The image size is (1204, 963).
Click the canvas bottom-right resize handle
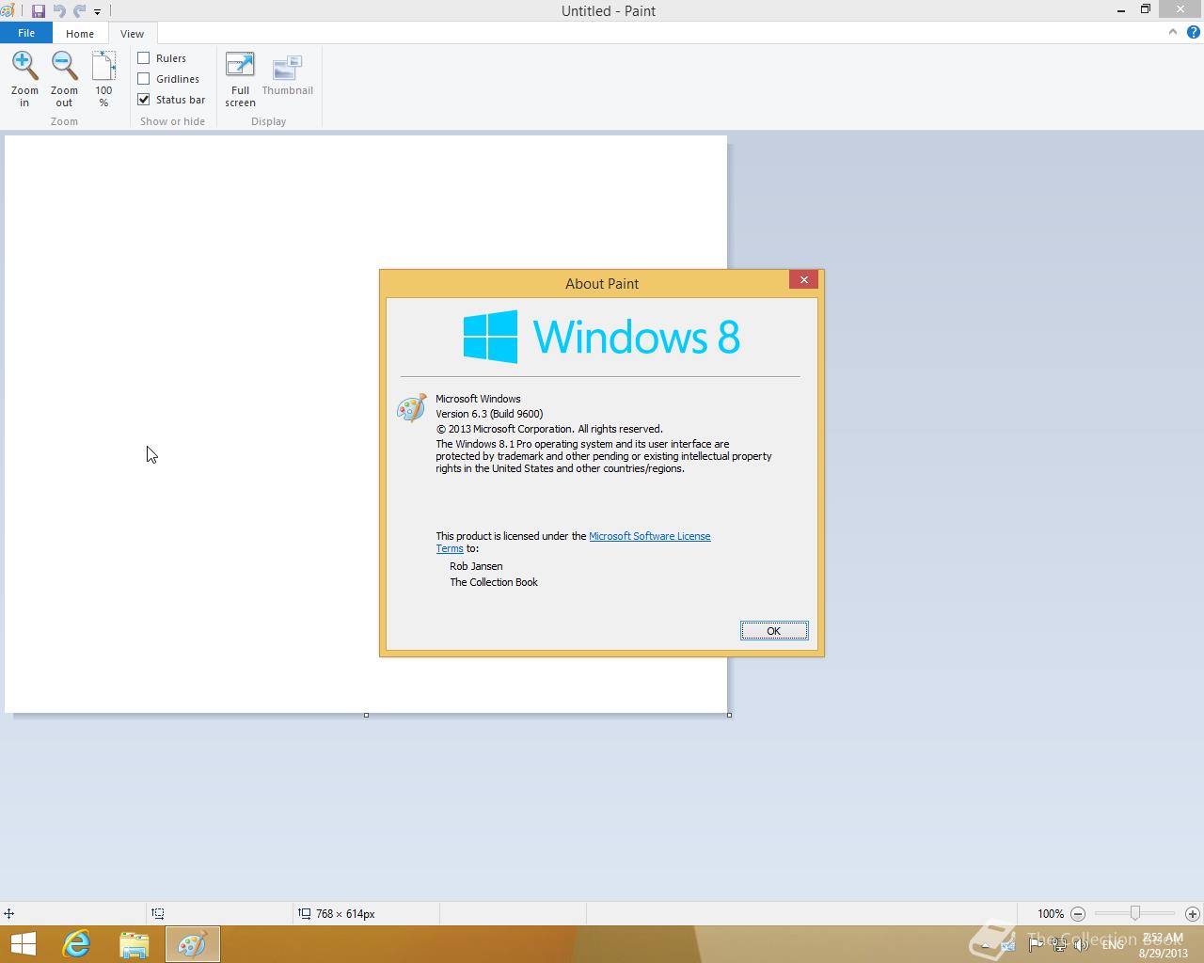729,715
